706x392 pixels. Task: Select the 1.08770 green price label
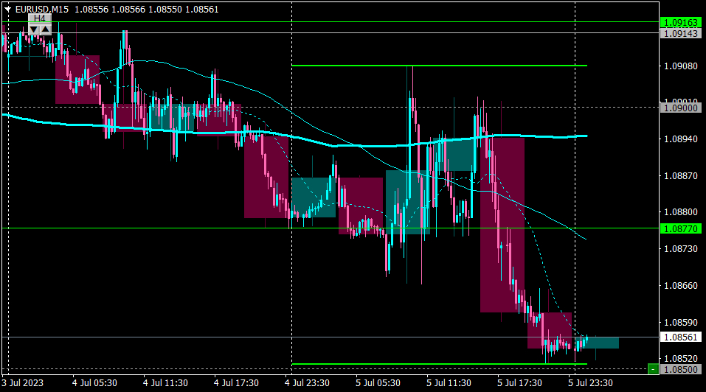[x=681, y=229]
